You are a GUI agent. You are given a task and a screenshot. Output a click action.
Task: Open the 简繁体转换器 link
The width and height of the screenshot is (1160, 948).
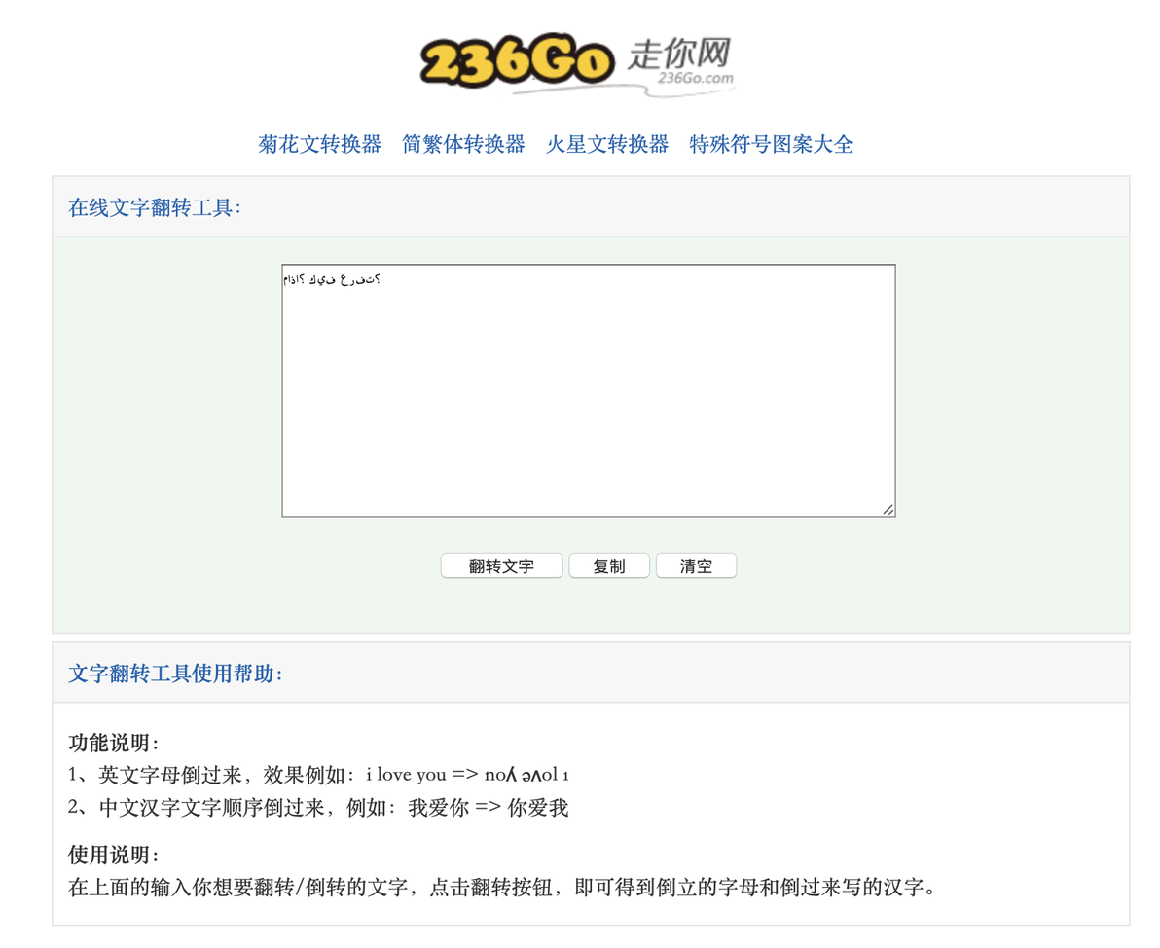point(463,144)
